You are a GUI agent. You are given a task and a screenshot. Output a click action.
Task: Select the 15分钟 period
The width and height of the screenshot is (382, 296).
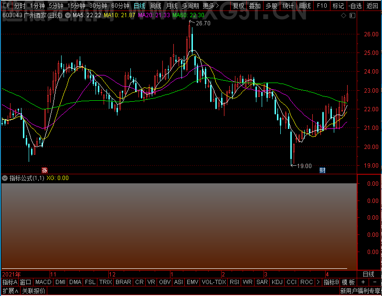[76, 6]
